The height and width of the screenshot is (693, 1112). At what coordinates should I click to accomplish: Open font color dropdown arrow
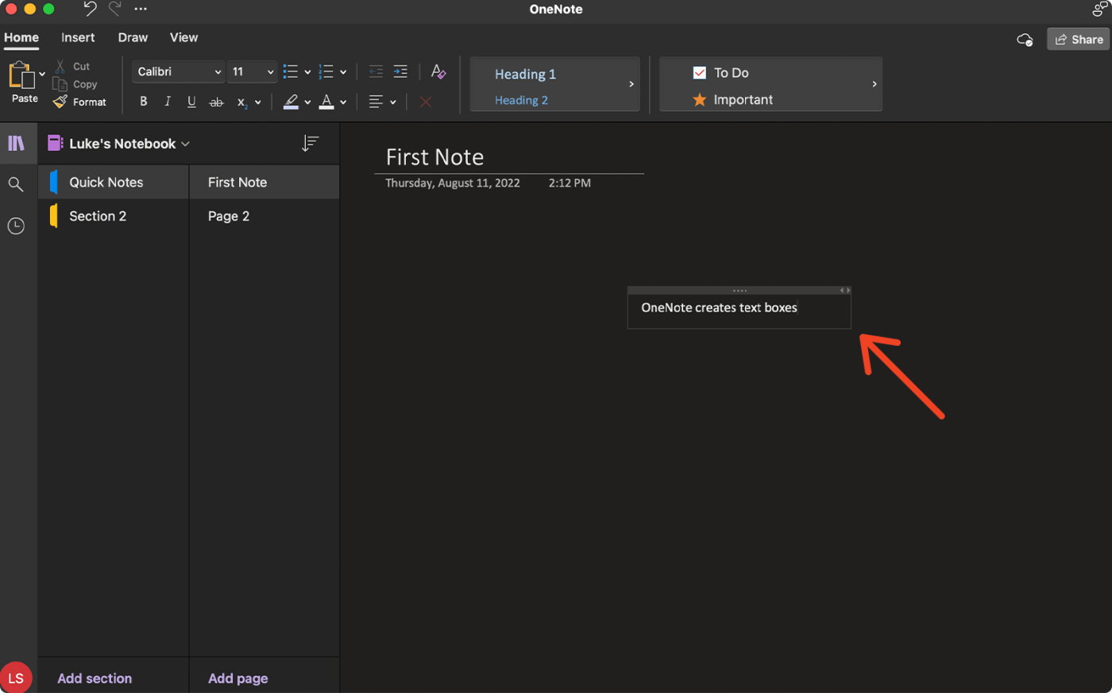point(343,103)
